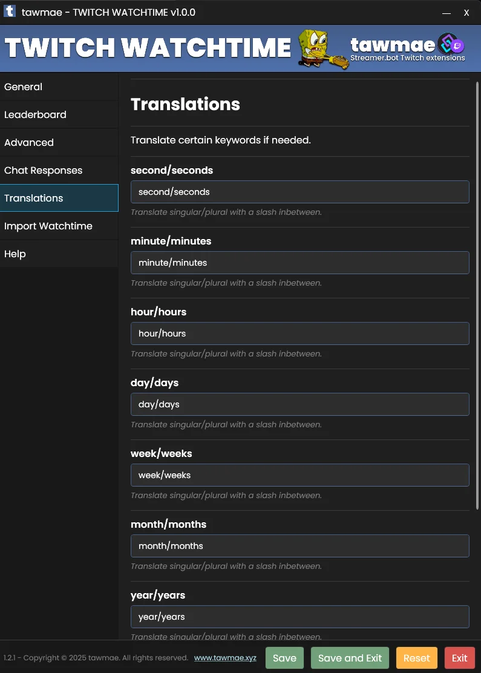Focus the month/months input field
This screenshot has width=481, height=673.
click(300, 546)
